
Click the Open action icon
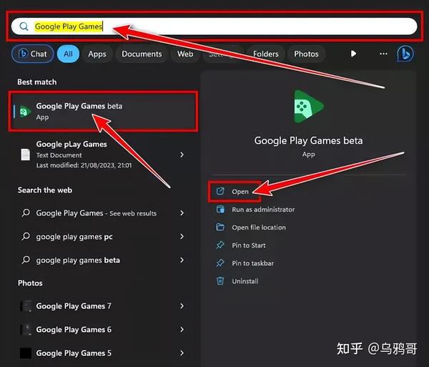[x=220, y=191]
